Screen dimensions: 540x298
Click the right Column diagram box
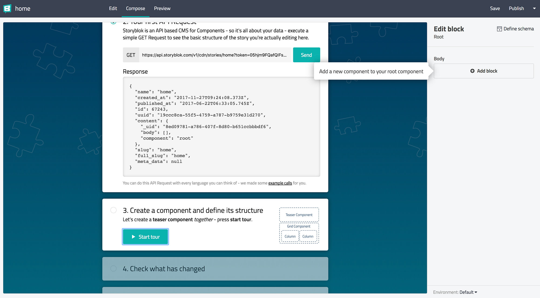point(308,236)
